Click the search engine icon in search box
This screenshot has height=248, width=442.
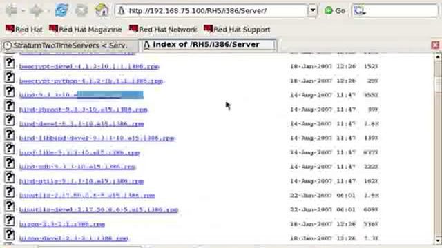(x=360, y=11)
